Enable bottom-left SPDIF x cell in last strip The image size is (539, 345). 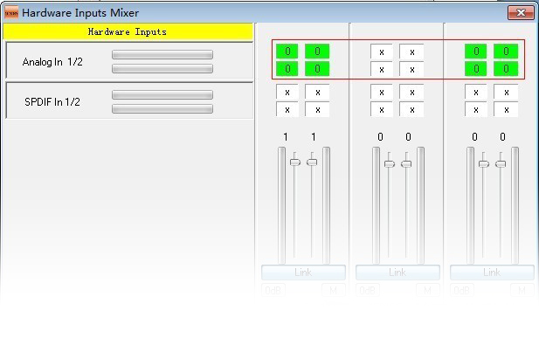point(476,110)
